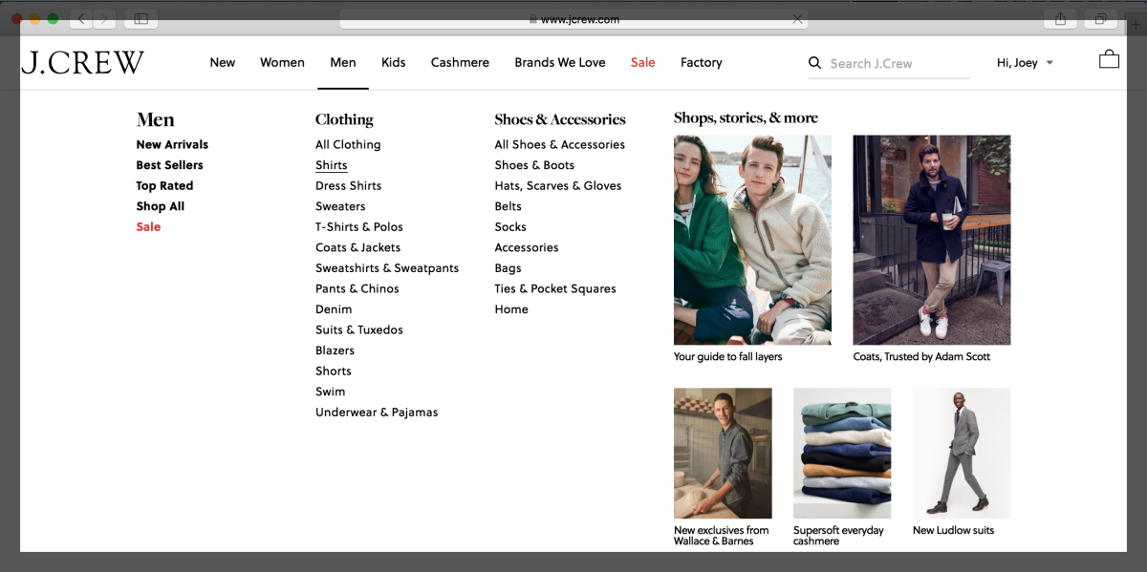Open Blazers
Image resolution: width=1147 pixels, height=572 pixels.
click(x=335, y=350)
